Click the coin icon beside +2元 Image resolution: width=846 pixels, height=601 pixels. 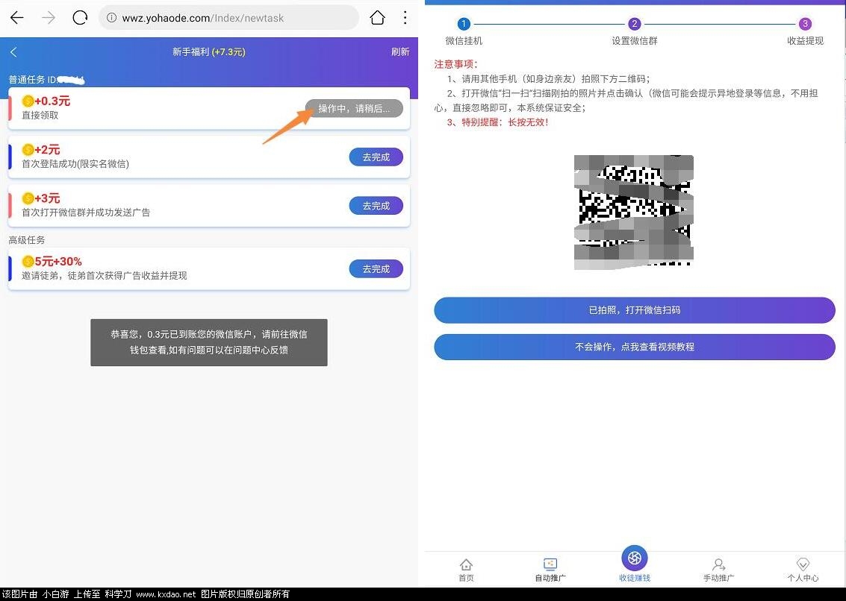pos(28,149)
